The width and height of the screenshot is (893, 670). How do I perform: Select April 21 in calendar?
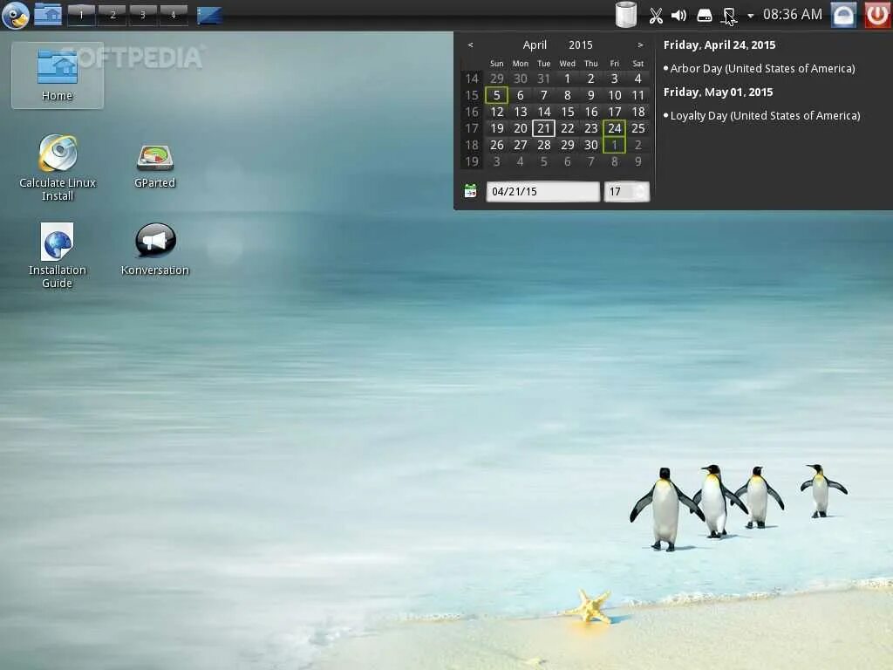544,128
